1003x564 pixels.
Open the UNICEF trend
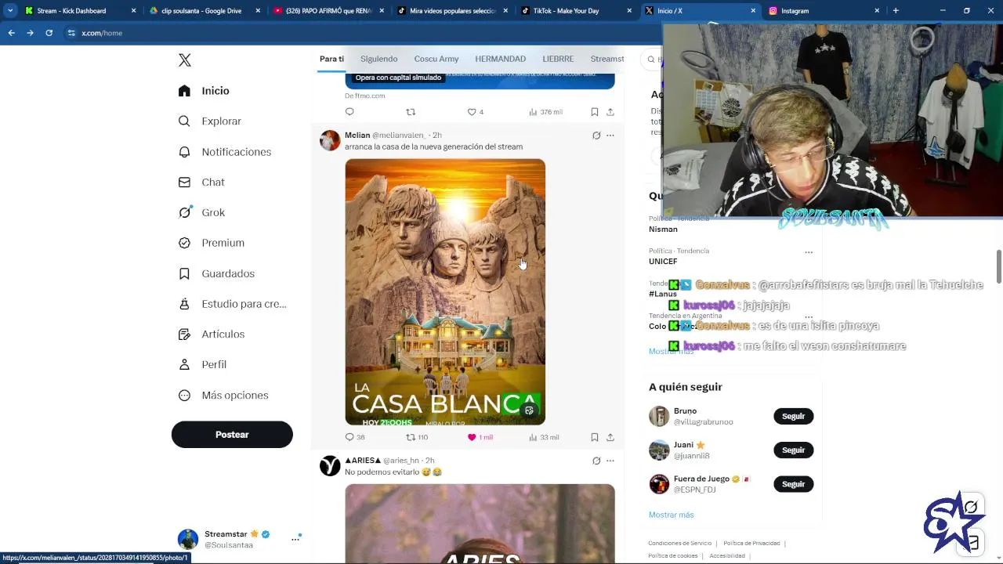663,262
